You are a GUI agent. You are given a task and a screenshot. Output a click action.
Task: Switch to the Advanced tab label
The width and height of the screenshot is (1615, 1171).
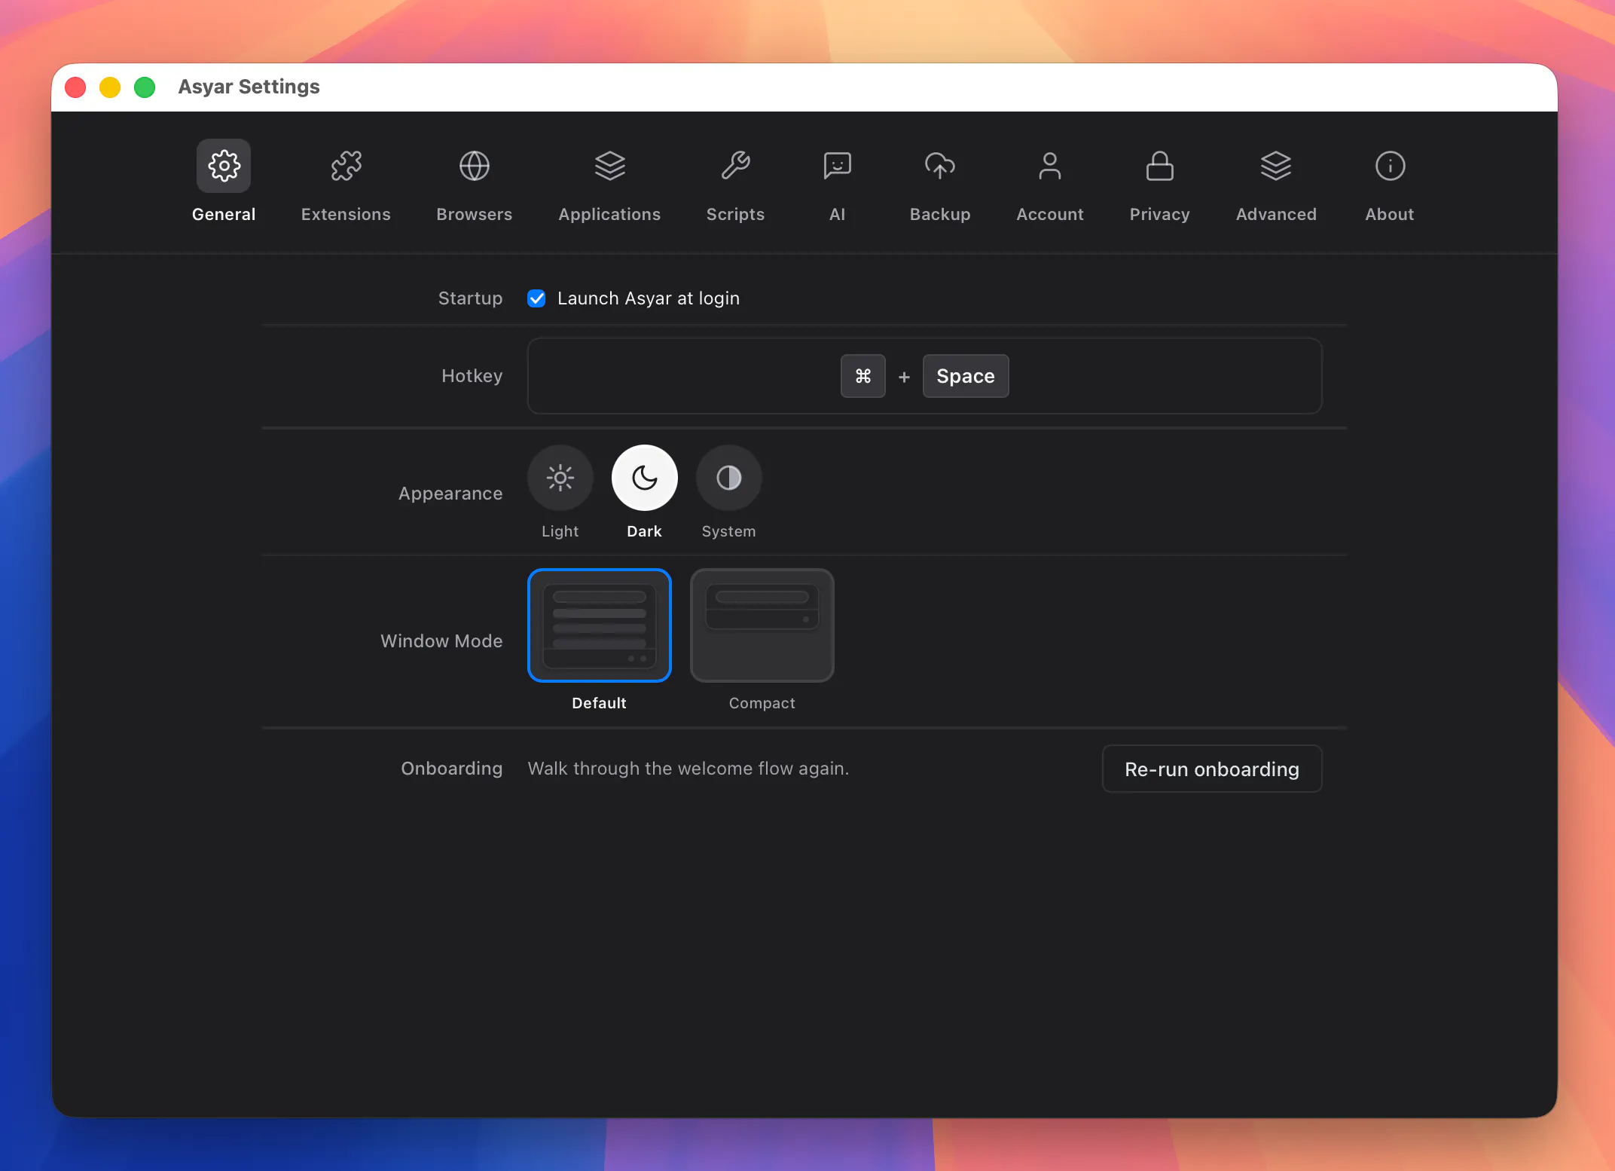pos(1276,214)
